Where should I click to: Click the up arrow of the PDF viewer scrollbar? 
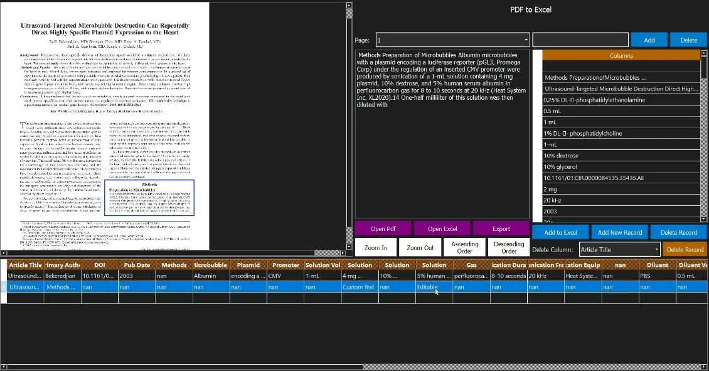349,6
